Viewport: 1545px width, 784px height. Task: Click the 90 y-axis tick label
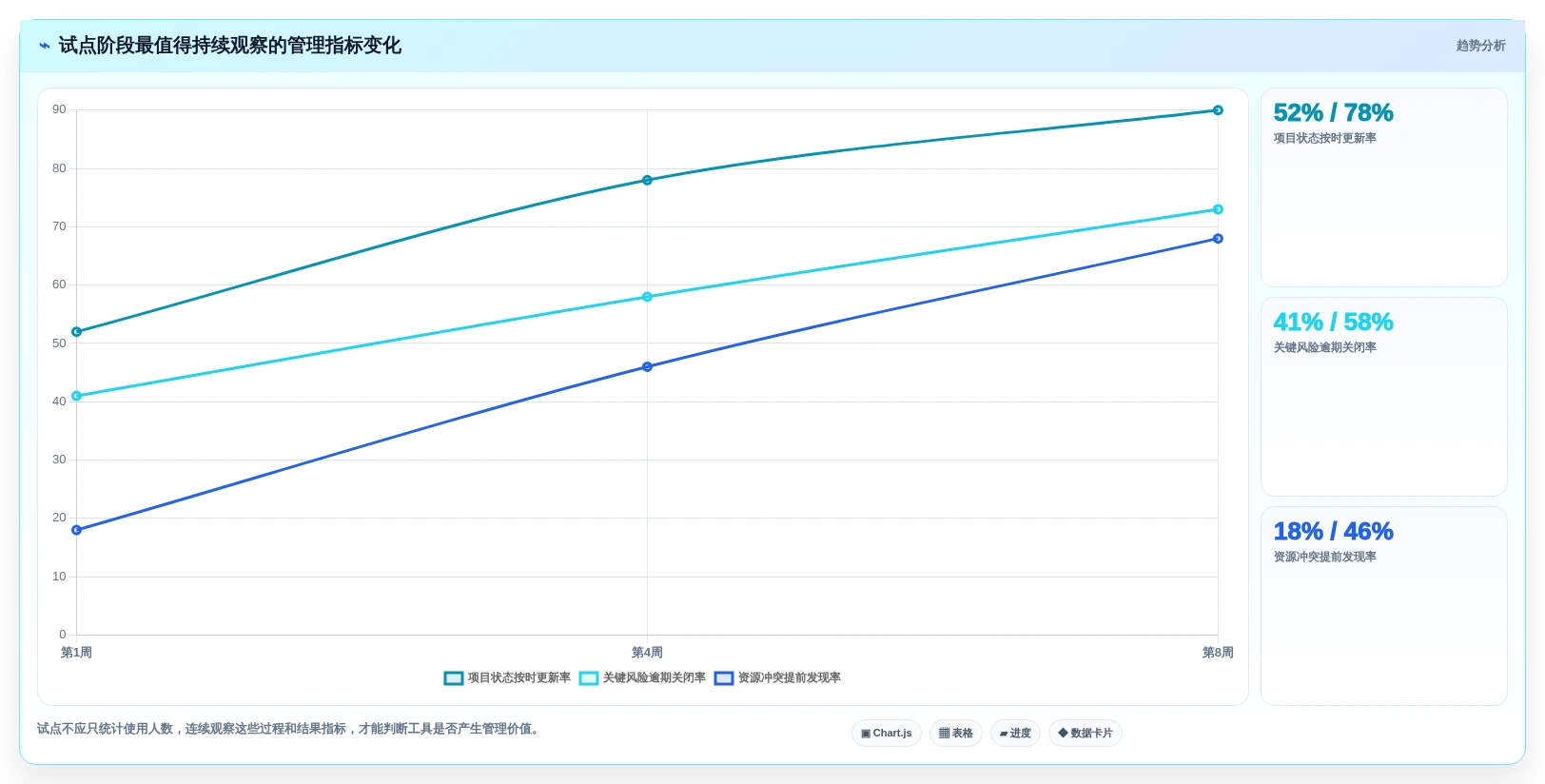[x=59, y=110]
